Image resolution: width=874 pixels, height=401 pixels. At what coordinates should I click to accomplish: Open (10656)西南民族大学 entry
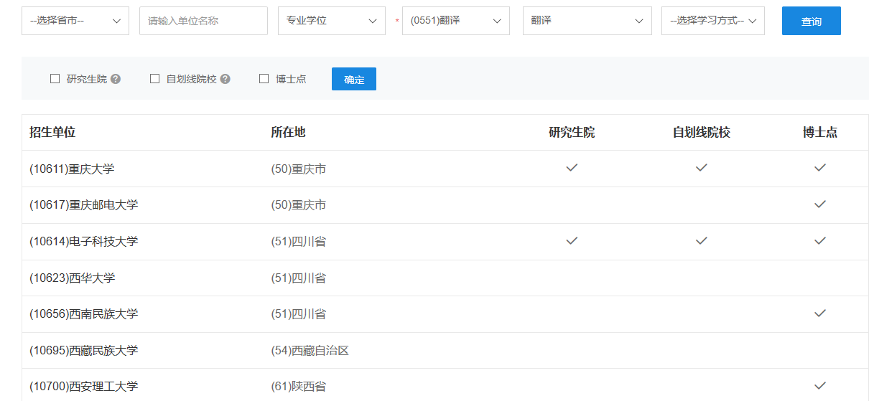coord(83,313)
